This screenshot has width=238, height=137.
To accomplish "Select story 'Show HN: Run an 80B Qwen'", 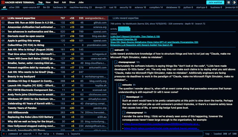I will [x=54, y=23].
